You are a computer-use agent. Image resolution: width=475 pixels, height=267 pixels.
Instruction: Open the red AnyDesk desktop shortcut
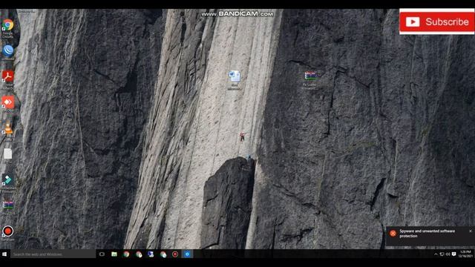click(x=7, y=102)
